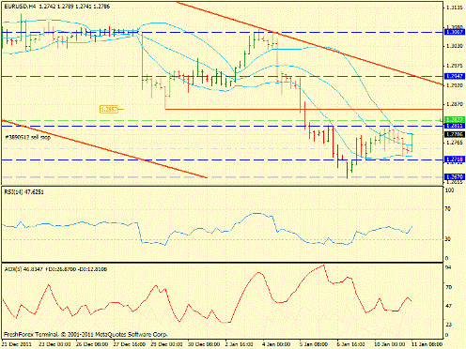466x349 pixels.
Task: Click the blue 1.3067 price level tag
Action: click(x=455, y=32)
